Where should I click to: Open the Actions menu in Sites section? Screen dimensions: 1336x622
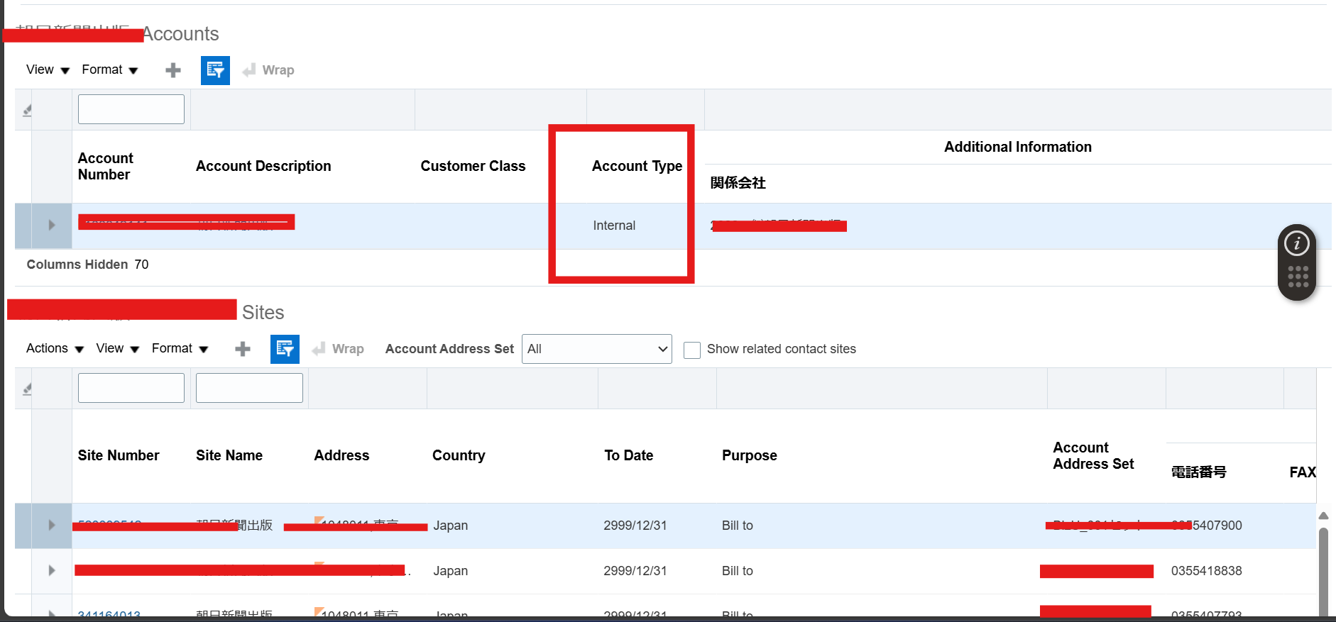click(x=55, y=348)
